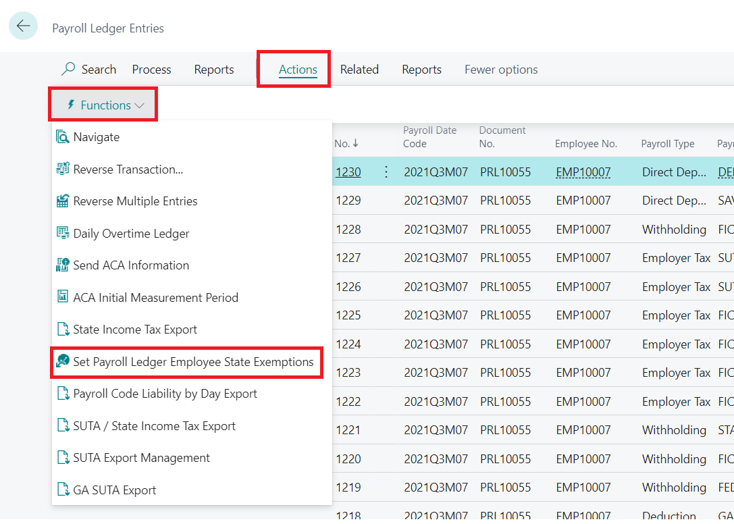Click the Search text label
The height and width of the screenshot is (524, 734).
coord(99,70)
